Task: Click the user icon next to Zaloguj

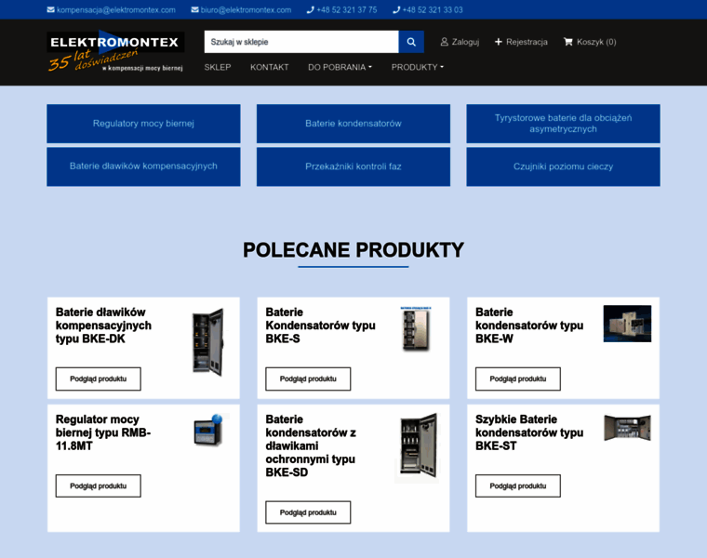Action: (444, 42)
